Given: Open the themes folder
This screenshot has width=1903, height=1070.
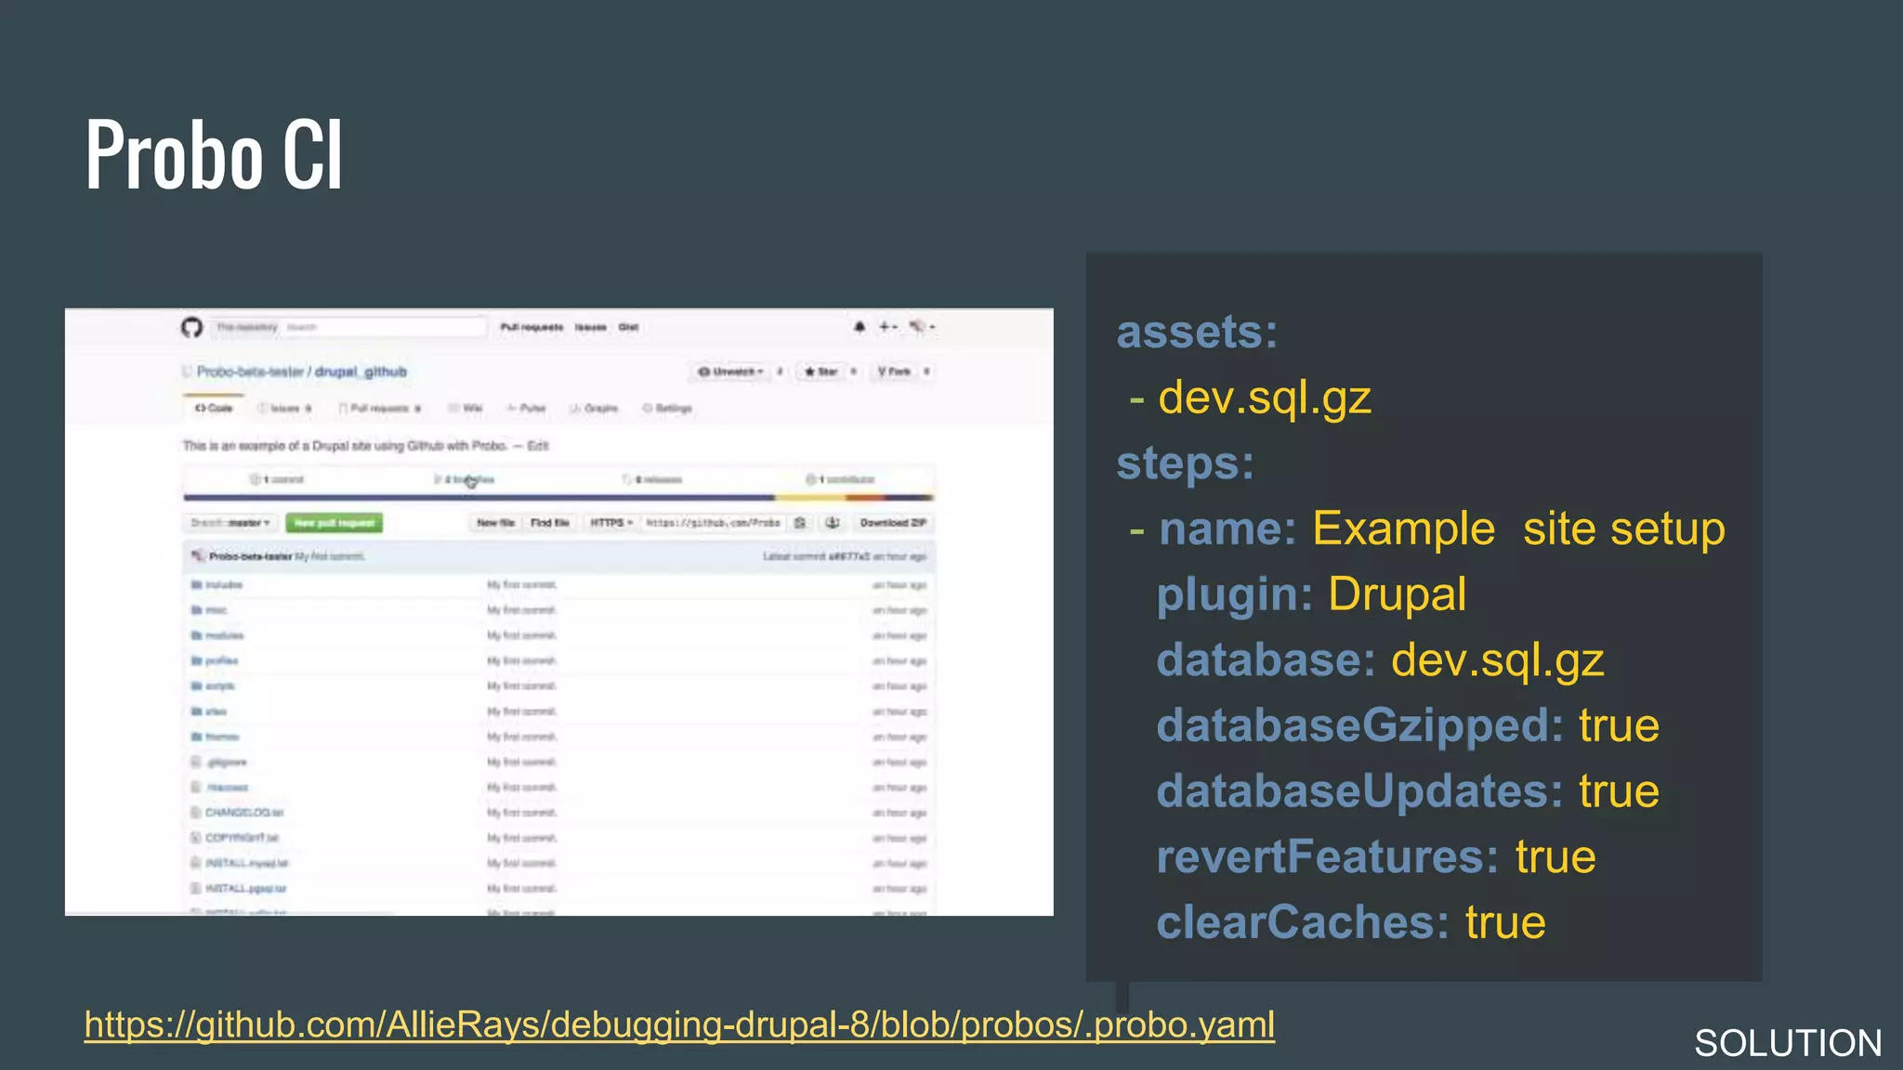Looking at the screenshot, I should pyautogui.click(x=222, y=737).
